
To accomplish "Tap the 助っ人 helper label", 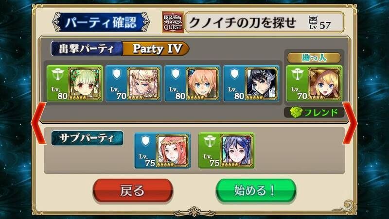I will click(x=314, y=58).
